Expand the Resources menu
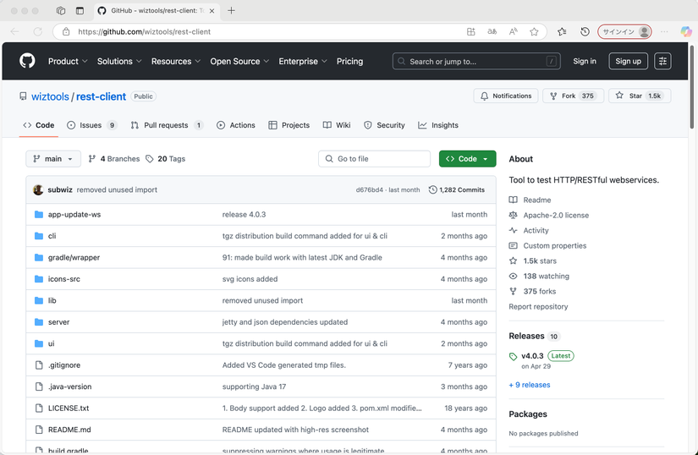Image resolution: width=698 pixels, height=455 pixels. click(176, 62)
